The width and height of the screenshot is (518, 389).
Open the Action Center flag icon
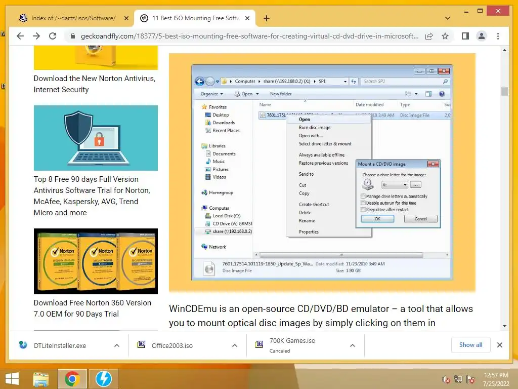tap(470, 379)
